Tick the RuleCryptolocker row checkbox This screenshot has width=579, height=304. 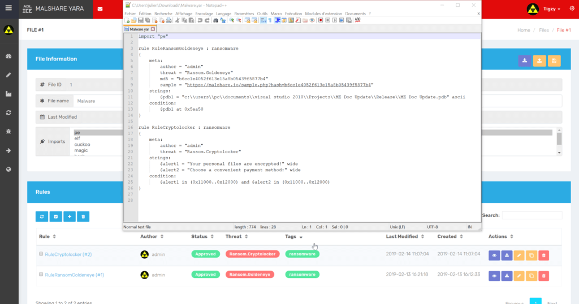(41, 254)
